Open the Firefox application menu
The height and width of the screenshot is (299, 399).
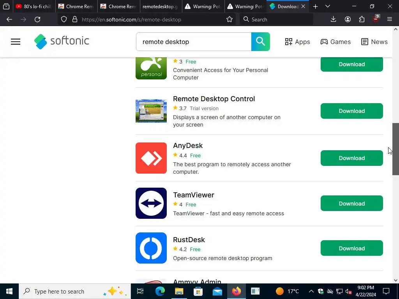390,19
